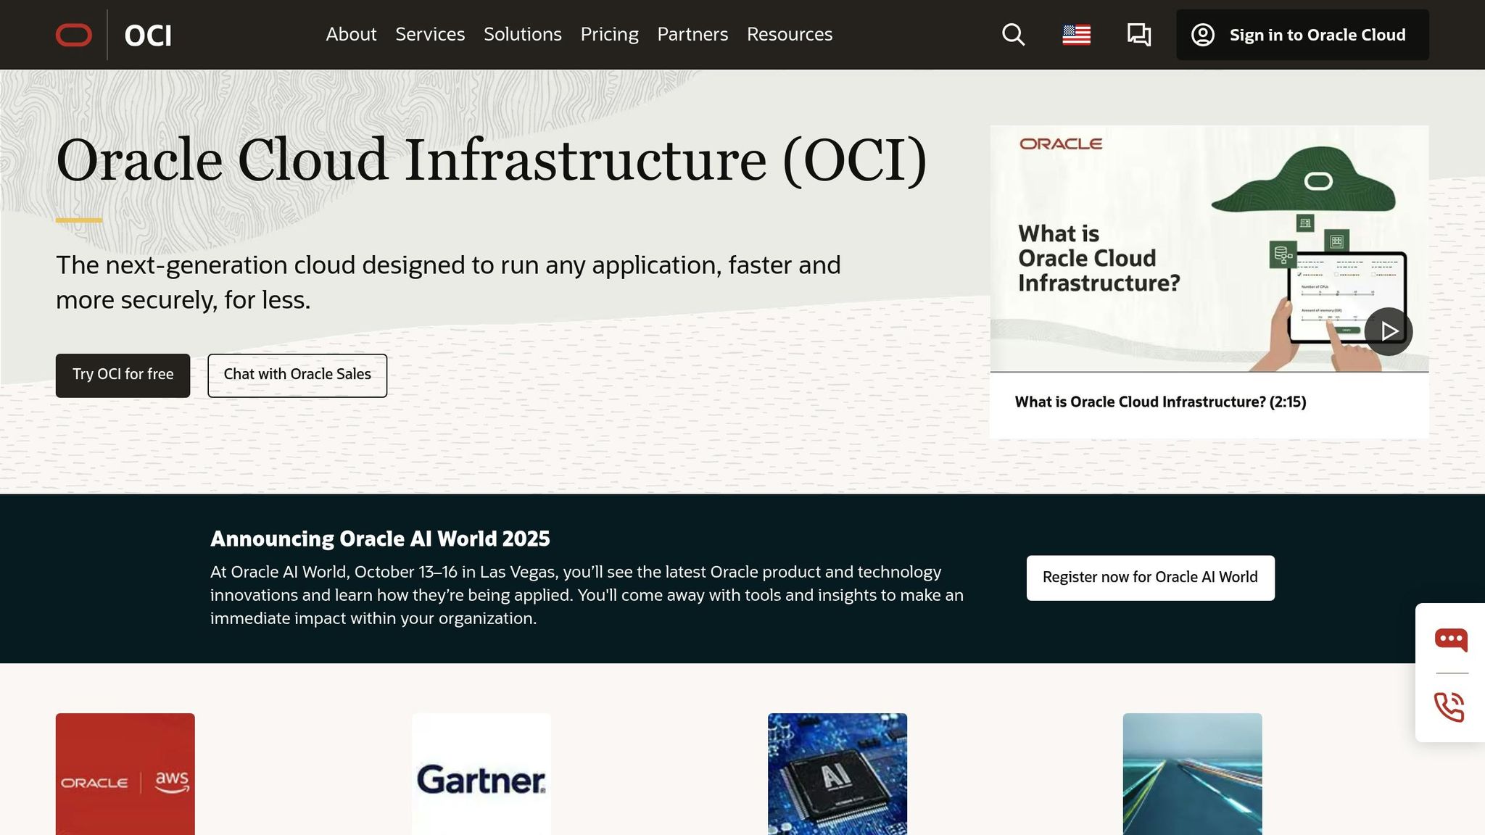Open the contact chat icon in the header
The width and height of the screenshot is (1485, 835).
coord(1138,34)
